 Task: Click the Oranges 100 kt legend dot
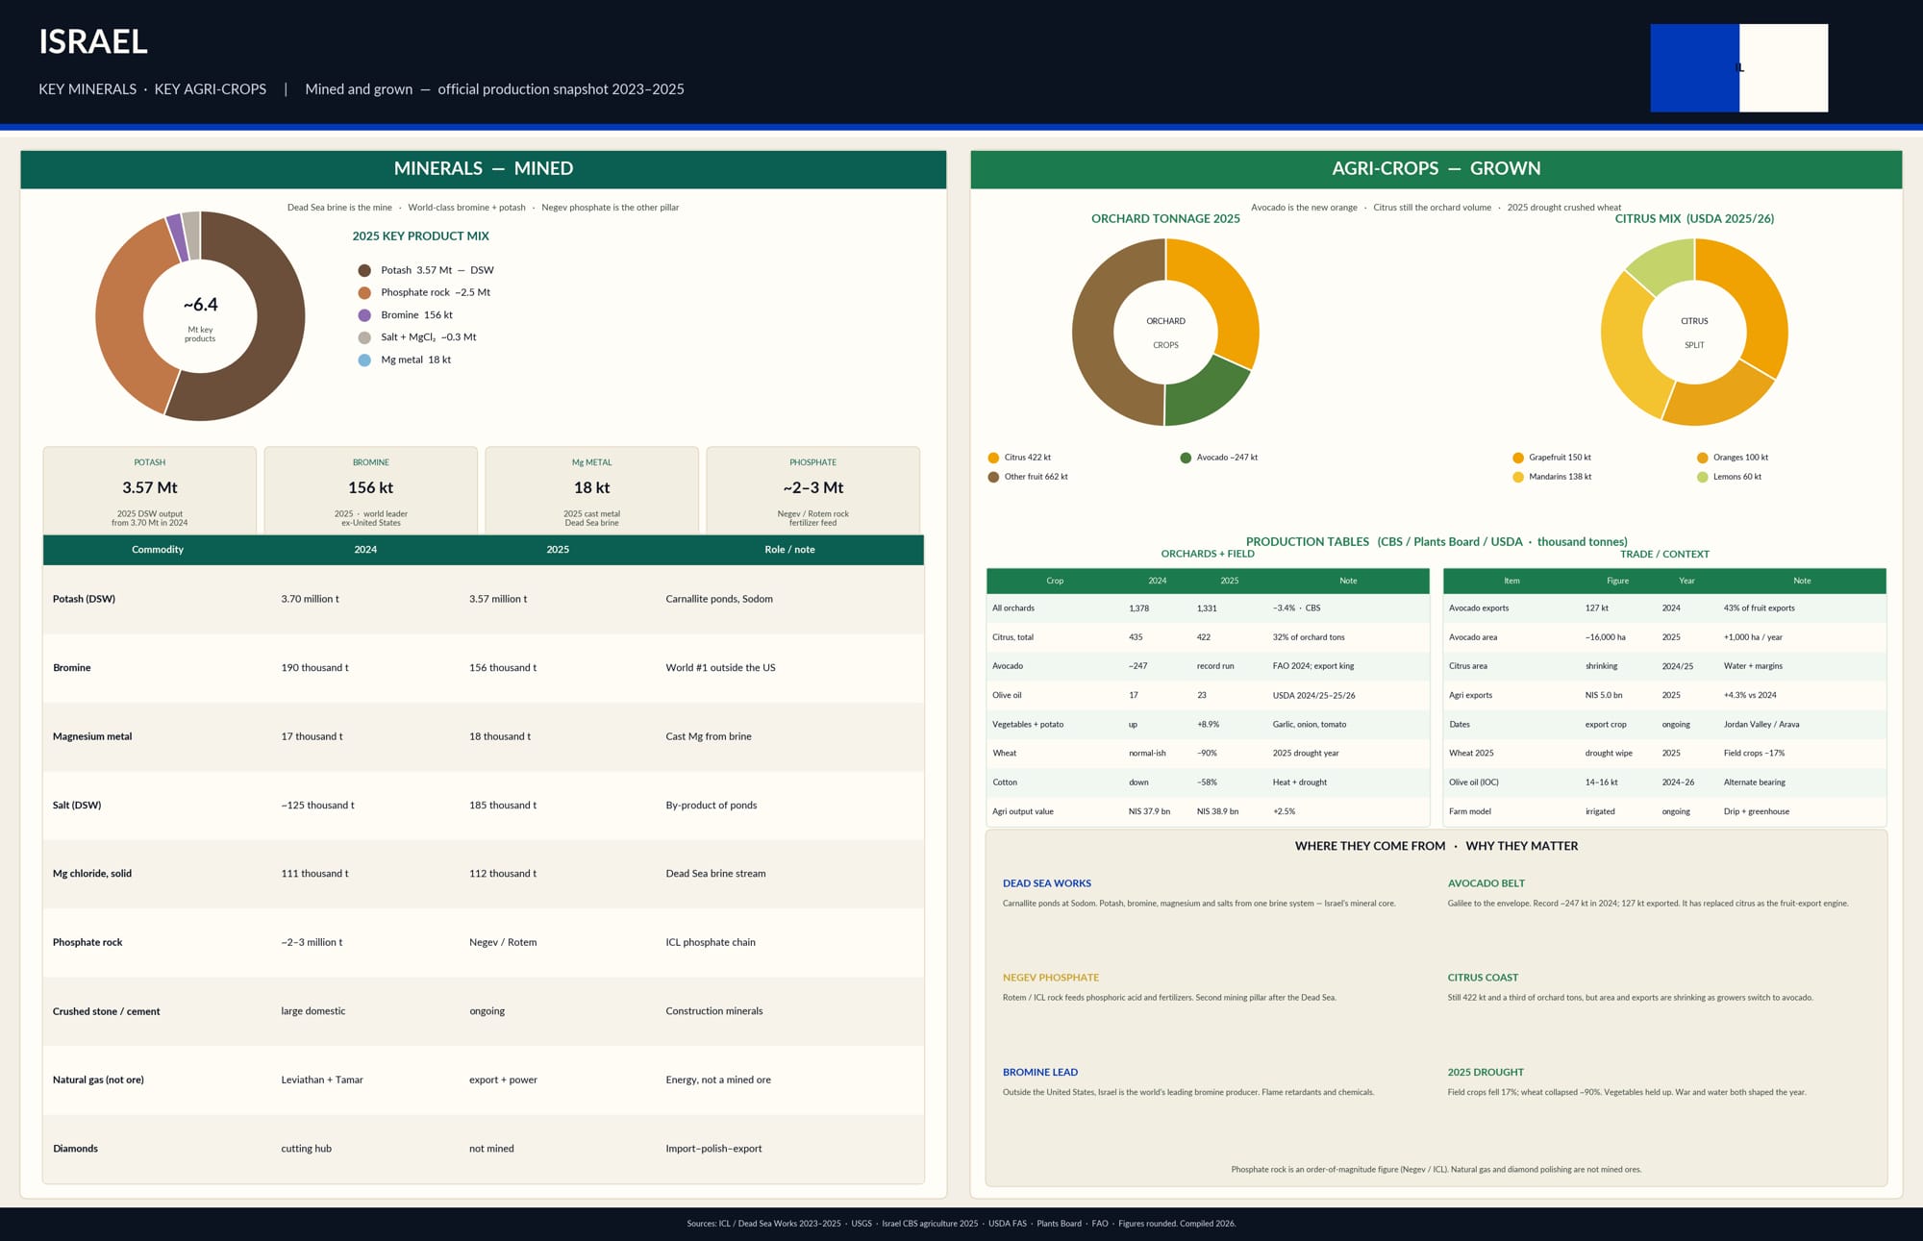(x=1703, y=458)
